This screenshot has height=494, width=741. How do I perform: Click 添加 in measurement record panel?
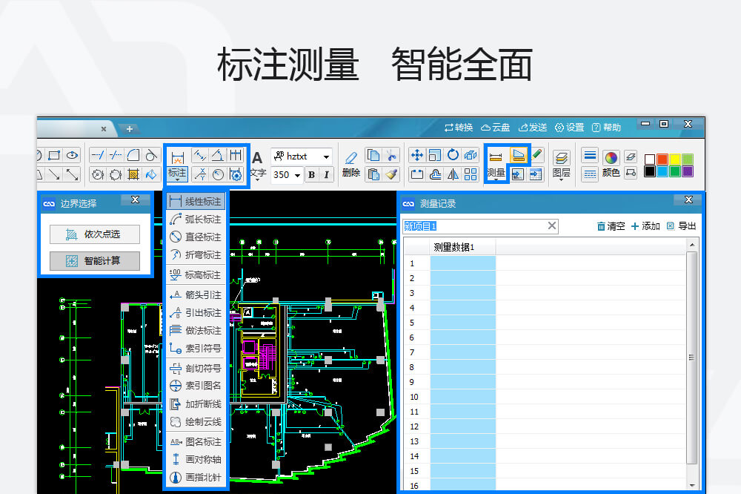point(645,226)
